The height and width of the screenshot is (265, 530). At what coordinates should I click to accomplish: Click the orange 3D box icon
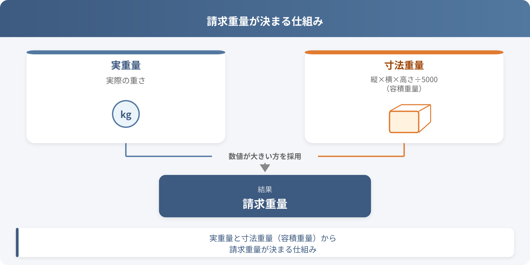point(410,119)
